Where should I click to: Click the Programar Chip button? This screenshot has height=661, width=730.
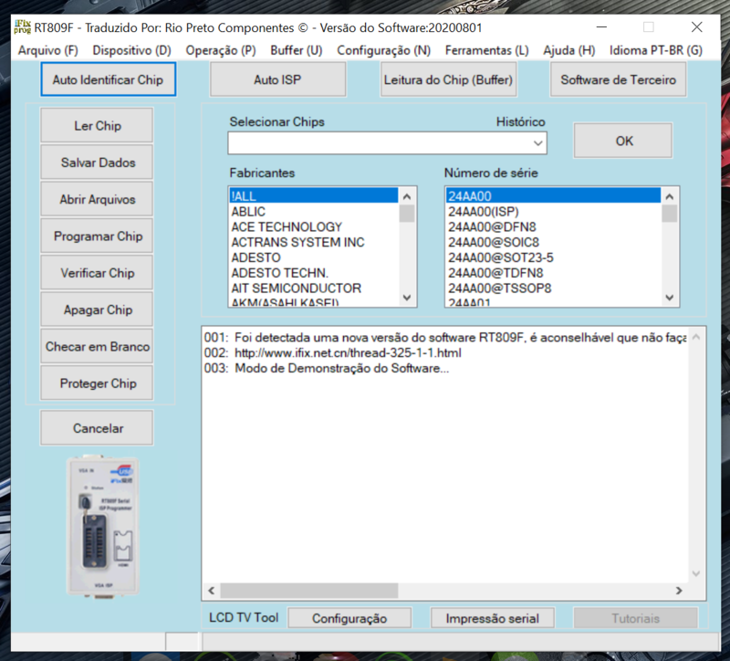98,236
